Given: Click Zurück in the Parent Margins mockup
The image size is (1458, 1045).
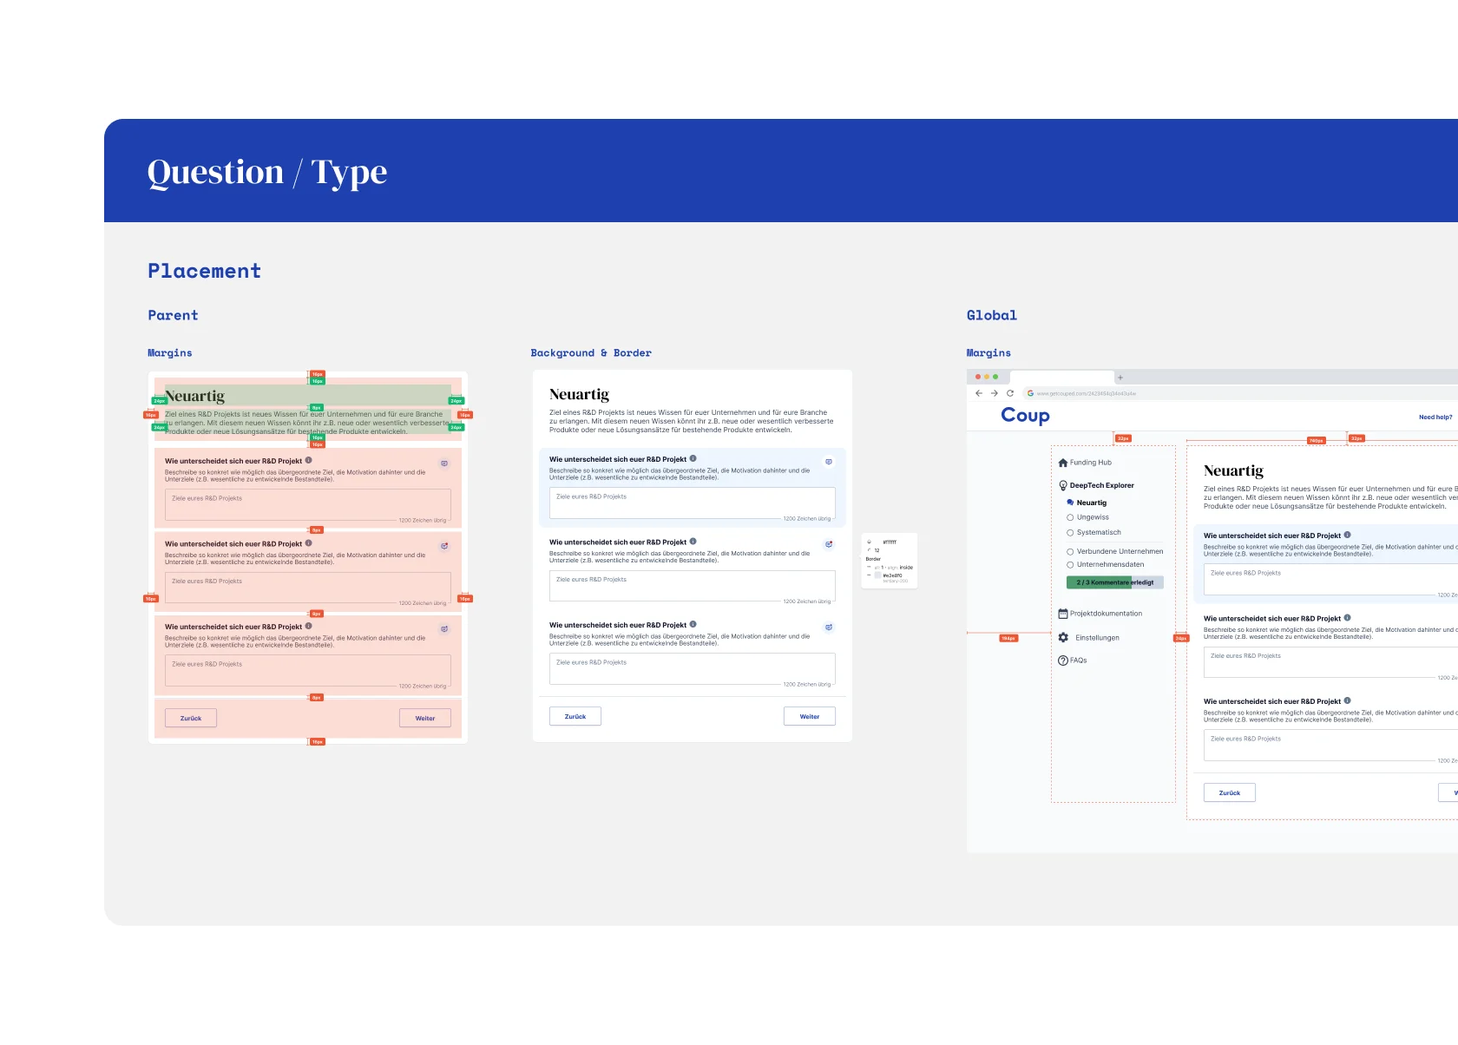Looking at the screenshot, I should [x=191, y=718].
